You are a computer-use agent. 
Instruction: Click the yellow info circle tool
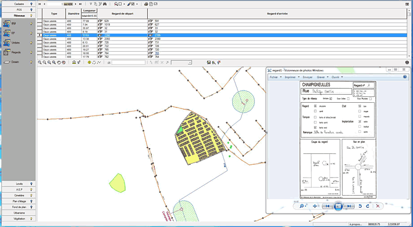tap(90, 63)
